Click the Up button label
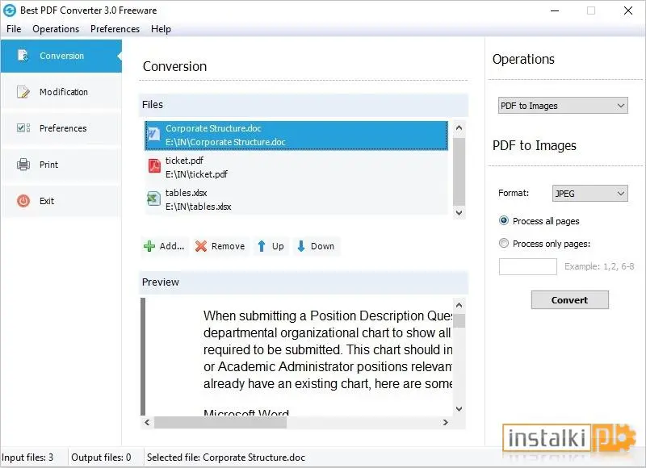 click(278, 246)
